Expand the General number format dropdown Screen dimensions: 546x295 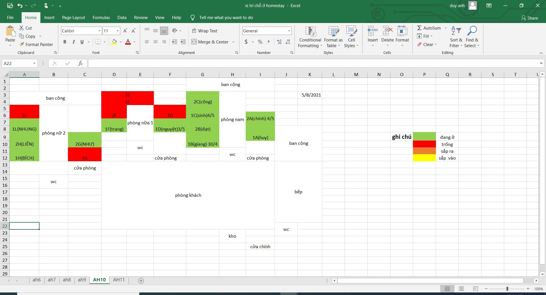(289, 31)
